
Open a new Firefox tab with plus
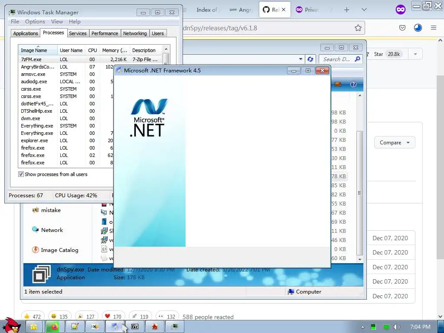346,10
